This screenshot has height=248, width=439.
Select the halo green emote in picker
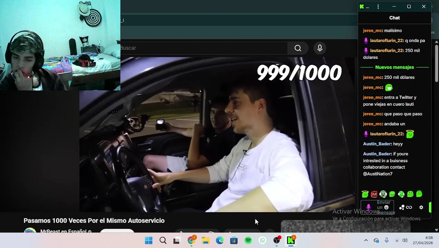pos(365,194)
